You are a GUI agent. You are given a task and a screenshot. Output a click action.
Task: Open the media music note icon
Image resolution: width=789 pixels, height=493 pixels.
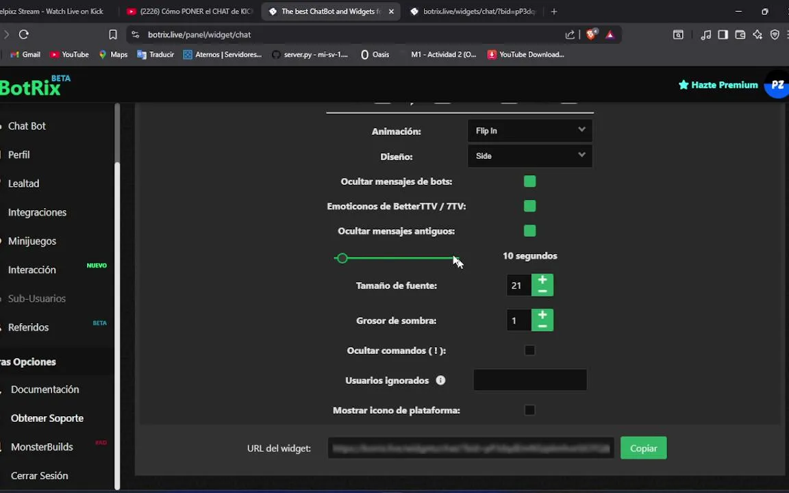705,34
